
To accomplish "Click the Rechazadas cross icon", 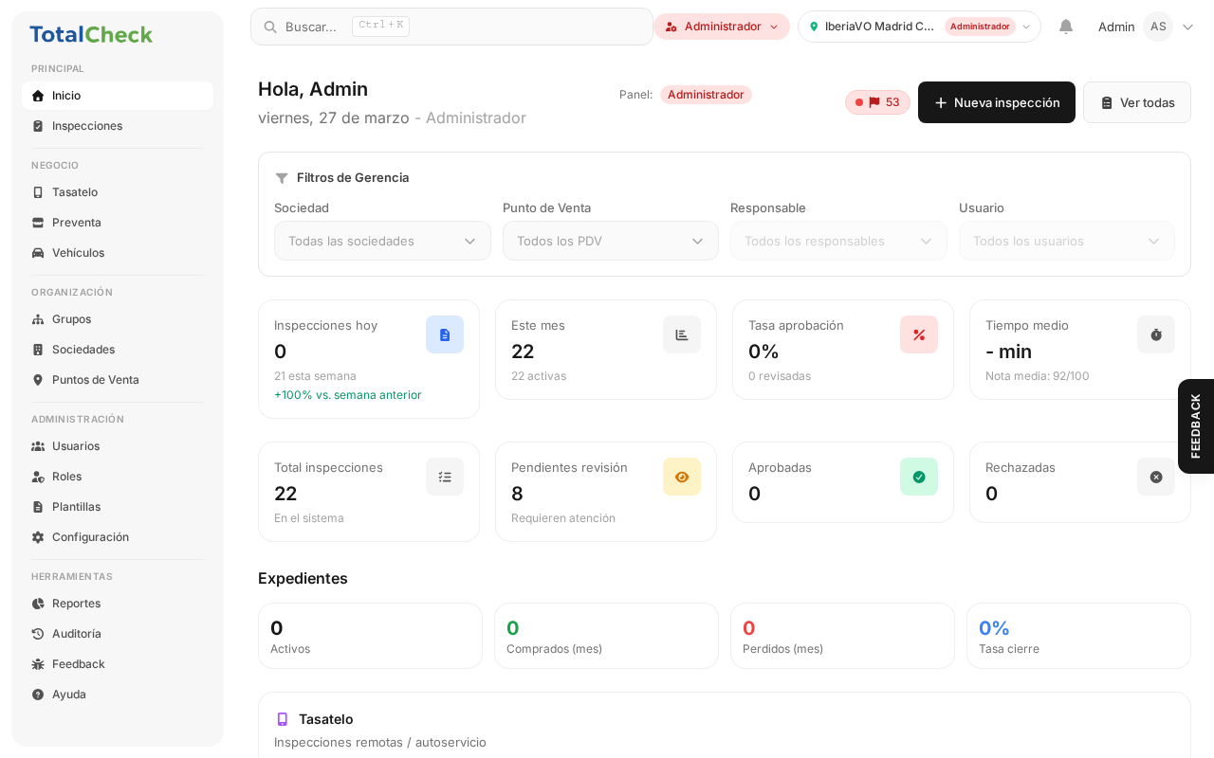I will click(1156, 477).
